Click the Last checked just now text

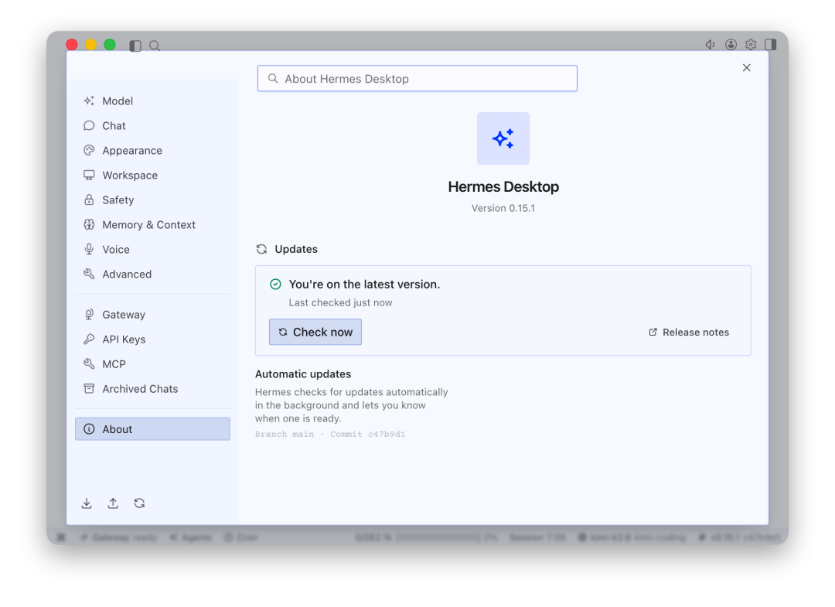coord(340,302)
